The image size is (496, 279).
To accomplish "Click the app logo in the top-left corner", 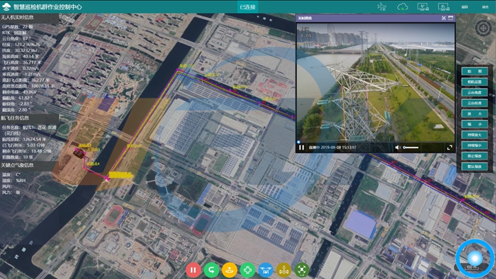I will 6,7.
